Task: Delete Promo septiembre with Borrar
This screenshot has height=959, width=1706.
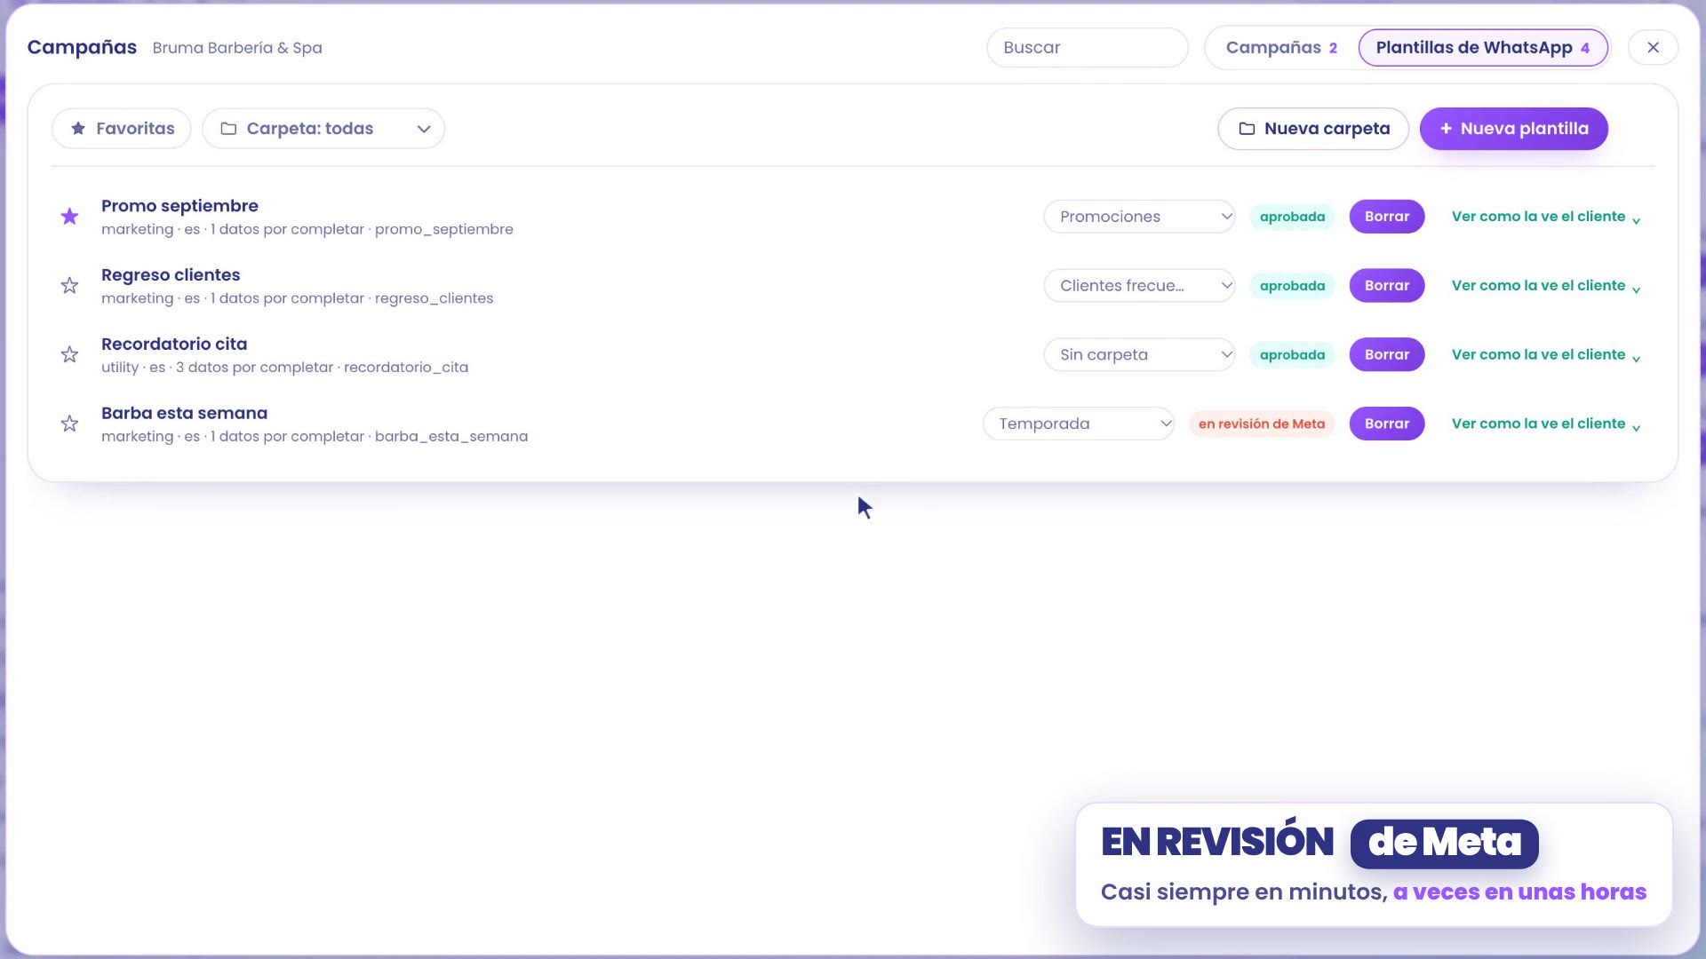Action: click(x=1387, y=217)
